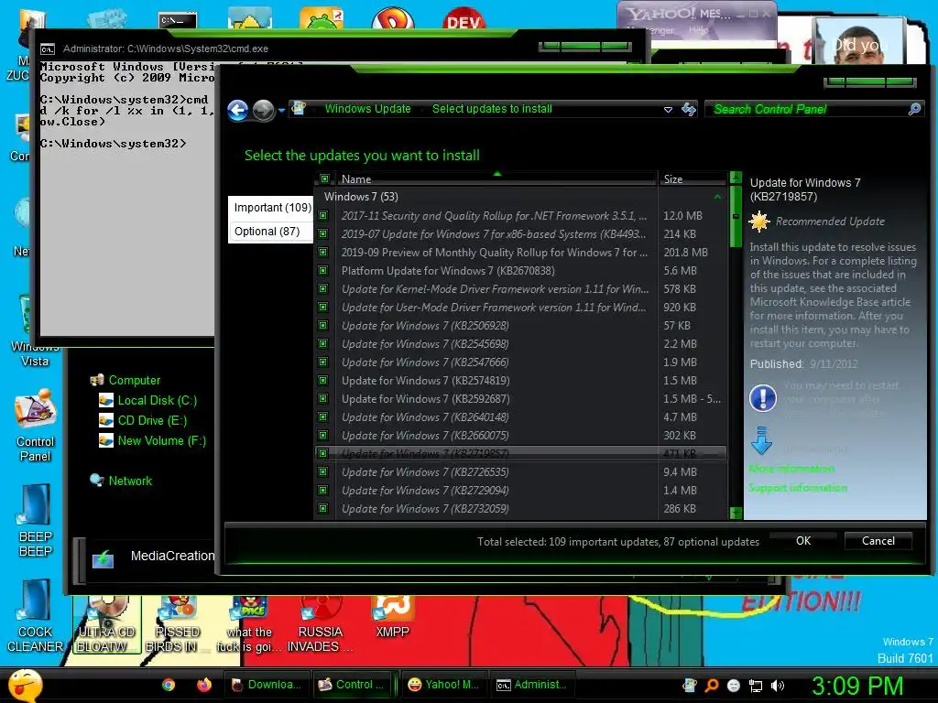Uncheck Kernel-Mode Driver Framework update checkbox
This screenshot has height=703, width=938.
coord(323,288)
